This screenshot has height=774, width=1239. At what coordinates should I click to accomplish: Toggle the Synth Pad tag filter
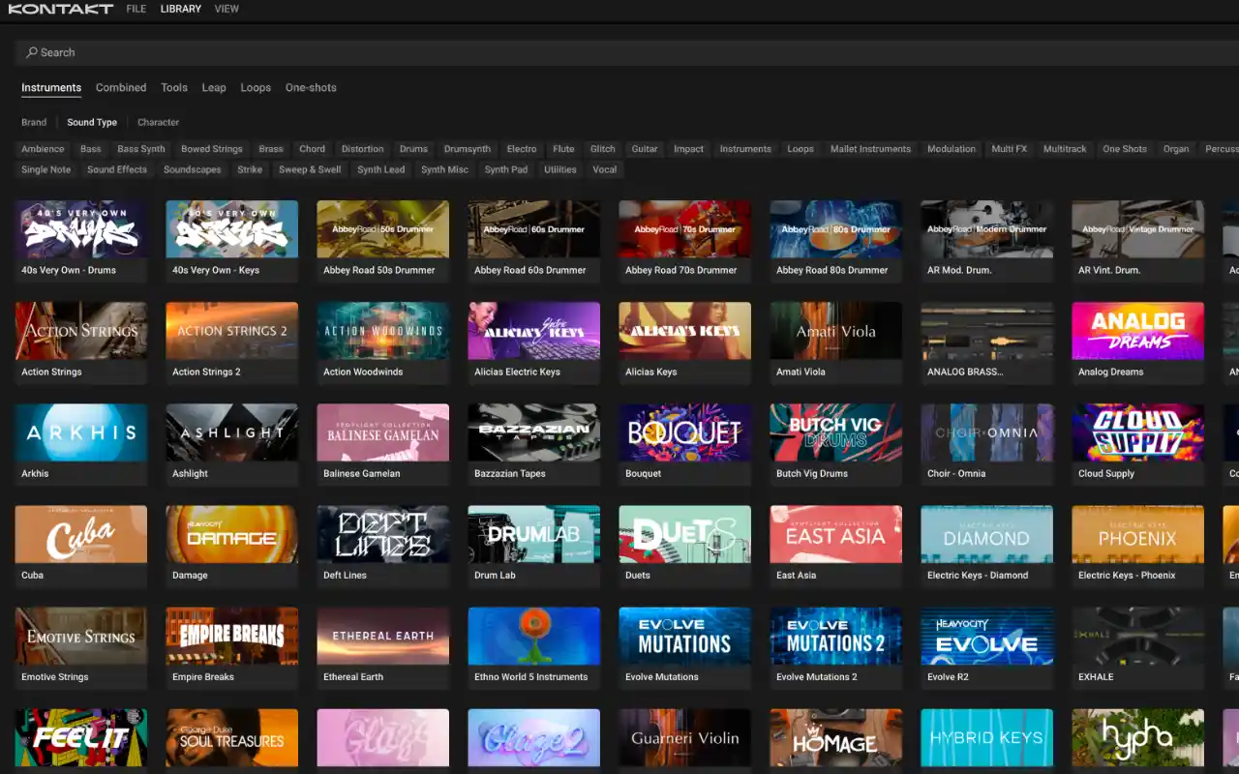tap(506, 169)
